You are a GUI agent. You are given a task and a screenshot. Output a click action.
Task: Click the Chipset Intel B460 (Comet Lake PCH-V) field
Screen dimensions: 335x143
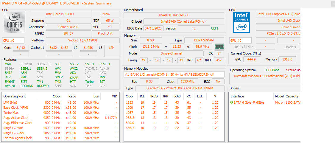point(183,21)
